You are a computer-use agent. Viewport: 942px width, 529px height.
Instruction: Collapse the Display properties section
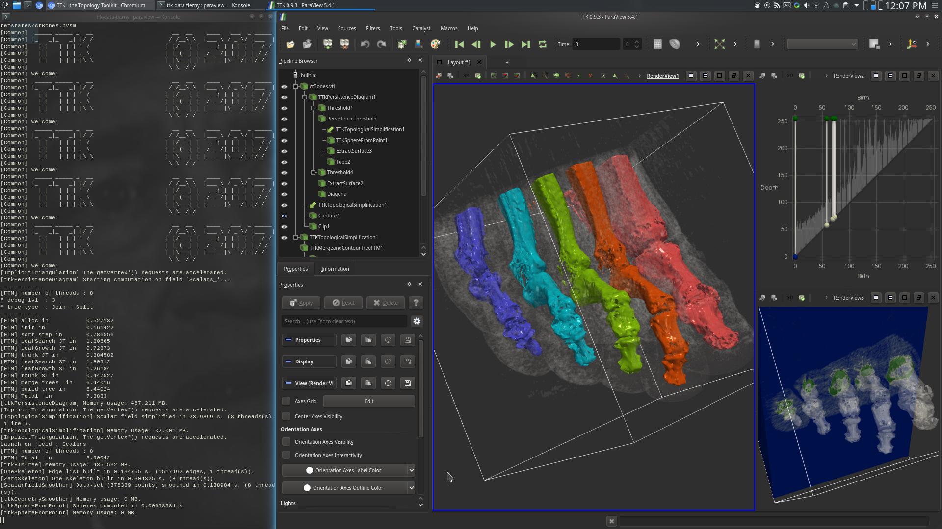pos(288,361)
